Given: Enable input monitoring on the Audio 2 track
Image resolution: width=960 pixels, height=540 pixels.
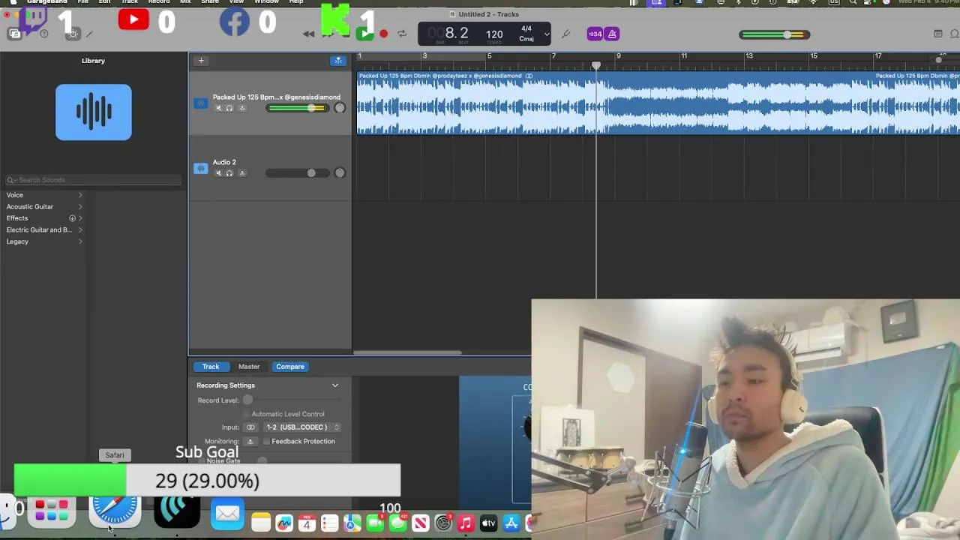Looking at the screenshot, I should [241, 173].
